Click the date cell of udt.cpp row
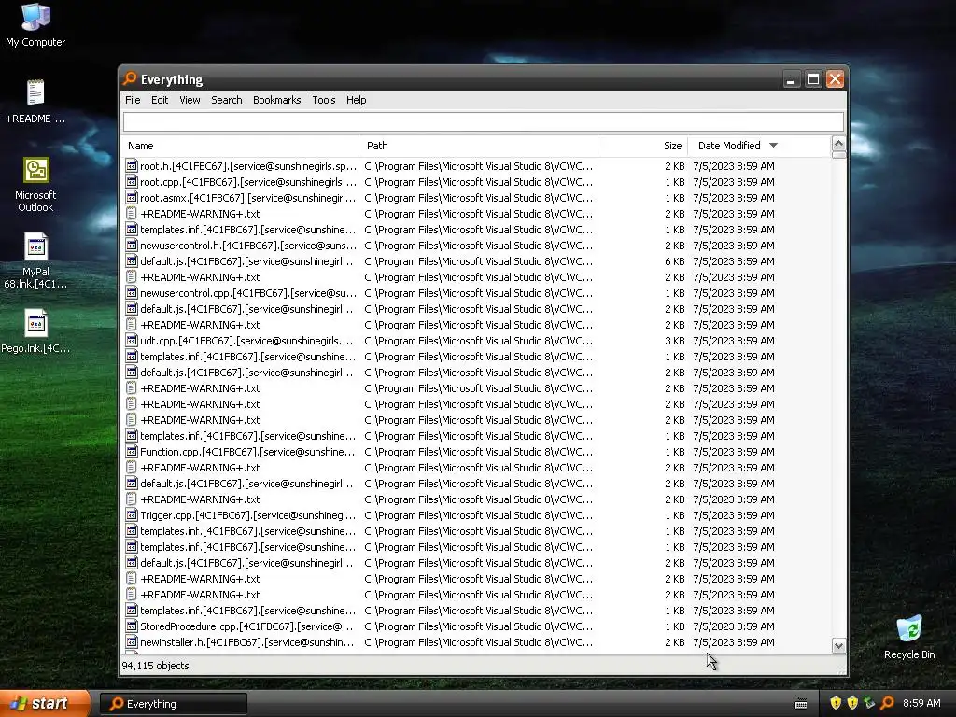 click(734, 341)
